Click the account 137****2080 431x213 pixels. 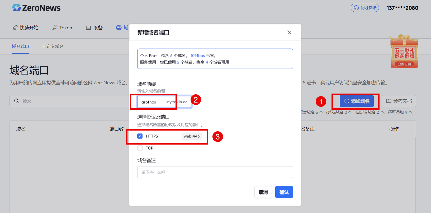pyautogui.click(x=402, y=8)
